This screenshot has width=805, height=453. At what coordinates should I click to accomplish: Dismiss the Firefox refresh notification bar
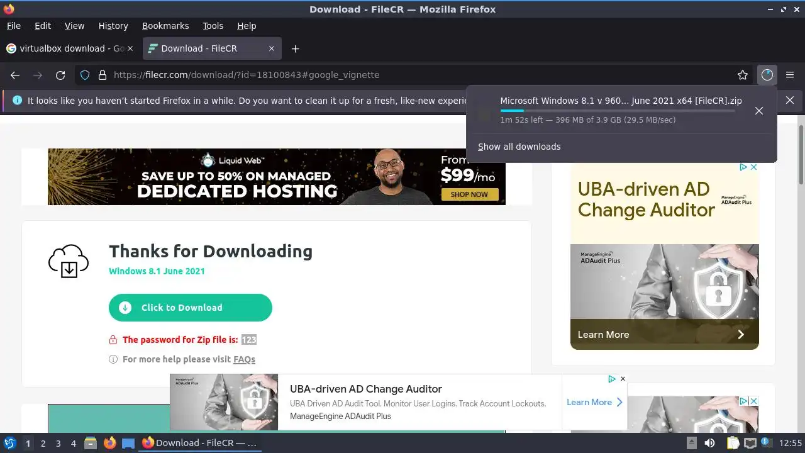[x=790, y=100]
